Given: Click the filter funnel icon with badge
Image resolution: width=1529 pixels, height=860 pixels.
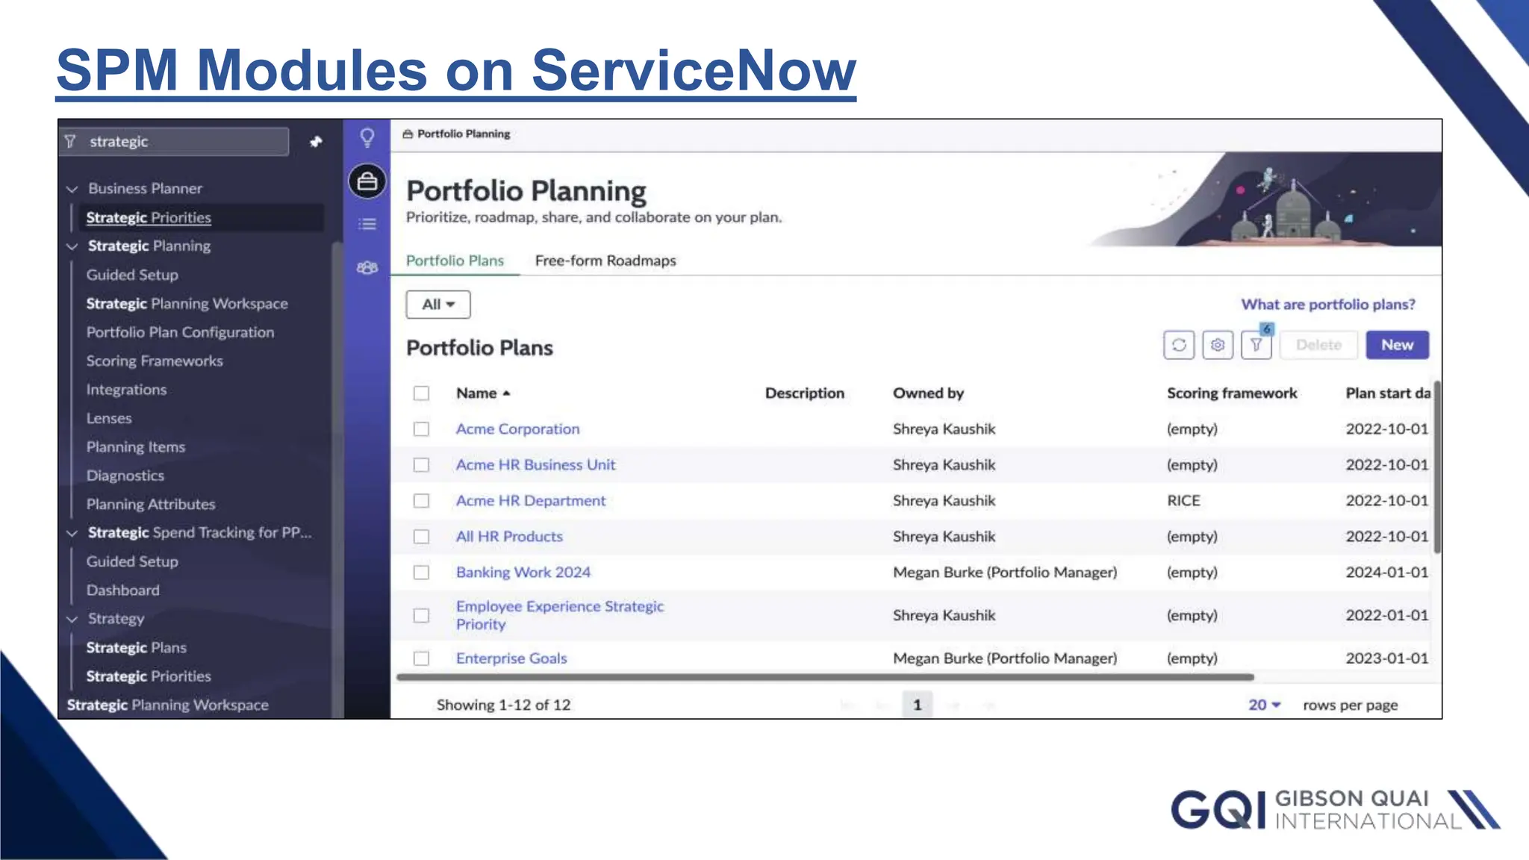Looking at the screenshot, I should click(1256, 345).
